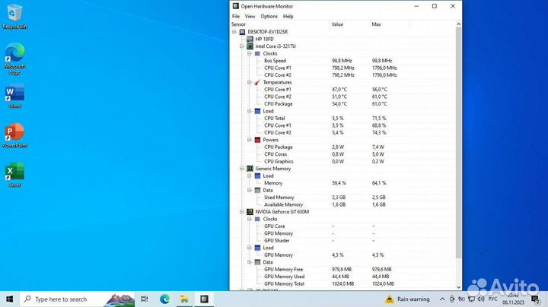Image resolution: width=548 pixels, height=307 pixels.
Task: Select the Generic Memory Data category icon
Action: [x=257, y=190]
